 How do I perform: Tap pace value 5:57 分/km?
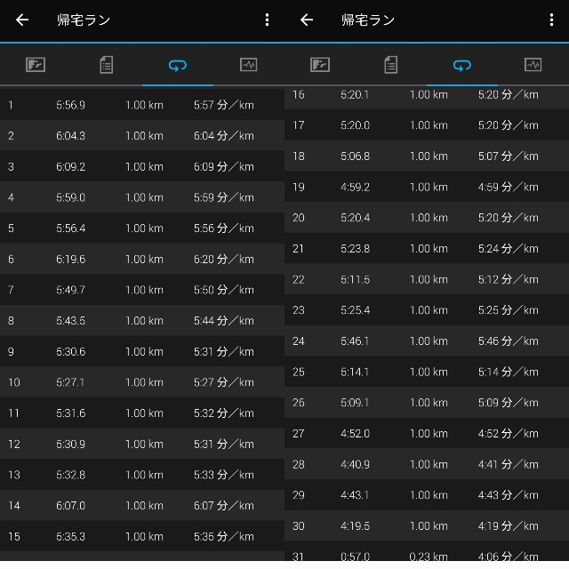224,105
